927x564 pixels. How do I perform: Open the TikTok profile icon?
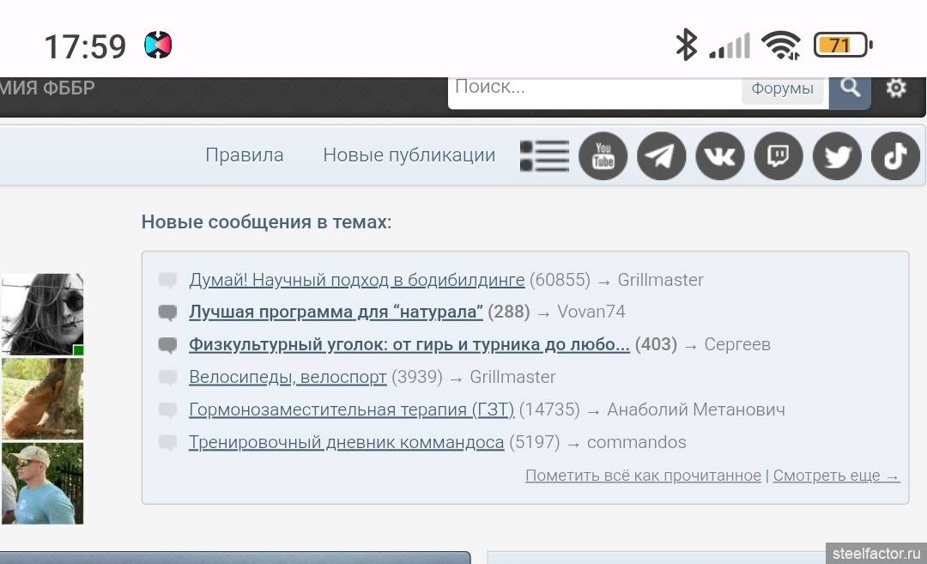pyautogui.click(x=895, y=156)
